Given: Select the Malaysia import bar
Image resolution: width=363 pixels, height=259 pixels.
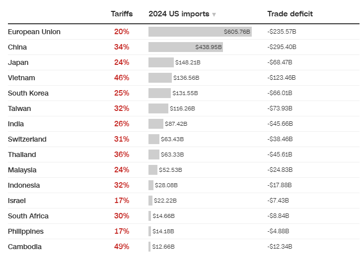Looking at the screenshot, I should click(153, 170).
